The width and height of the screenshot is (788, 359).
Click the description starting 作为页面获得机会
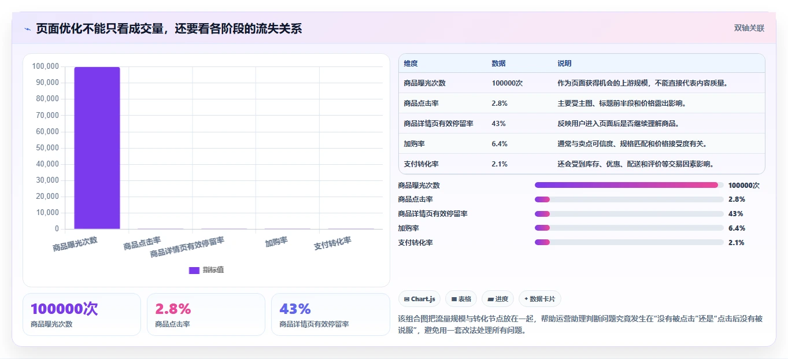[642, 83]
